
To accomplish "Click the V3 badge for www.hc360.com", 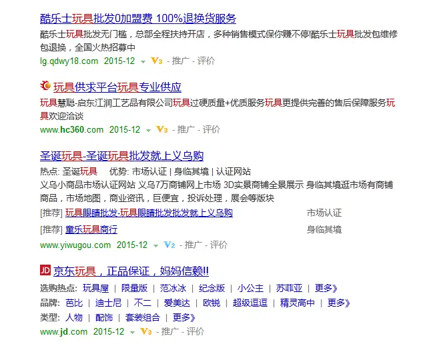I will click(162, 129).
